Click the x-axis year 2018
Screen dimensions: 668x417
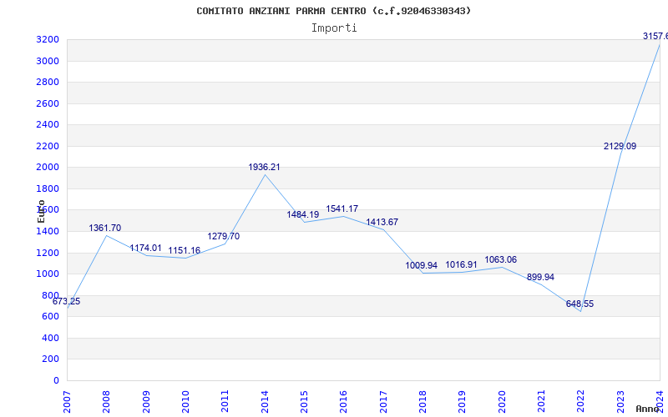point(423,402)
